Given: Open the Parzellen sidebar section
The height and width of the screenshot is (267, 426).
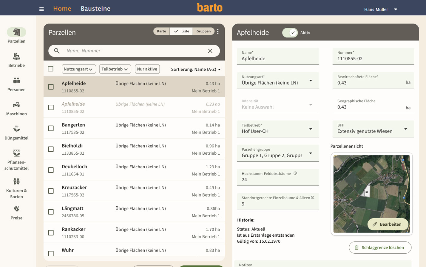Looking at the screenshot, I should click(16, 35).
